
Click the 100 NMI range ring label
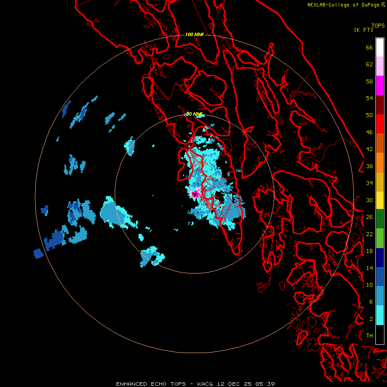point(194,34)
